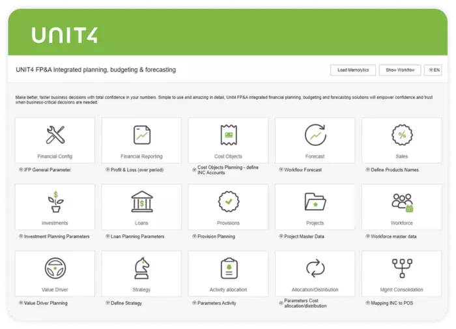Select the Sales percent badge icon
Image resolution: width=456 pixels, height=329 pixels.
coord(402,135)
